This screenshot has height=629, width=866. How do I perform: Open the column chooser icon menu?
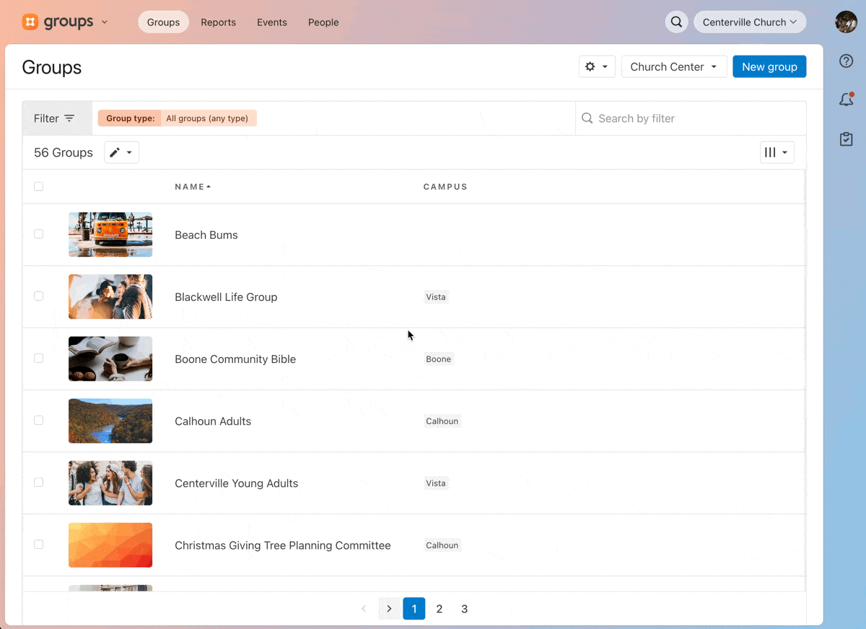(x=777, y=152)
